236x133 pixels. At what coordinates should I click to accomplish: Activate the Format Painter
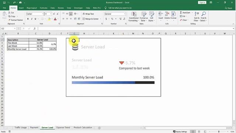[15, 20]
